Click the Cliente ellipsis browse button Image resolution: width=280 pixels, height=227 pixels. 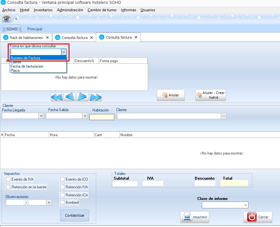pyautogui.click(x=224, y=116)
